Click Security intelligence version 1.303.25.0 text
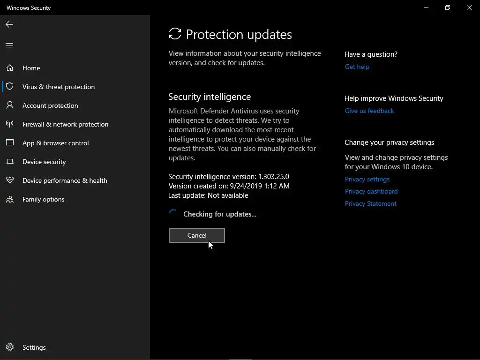 coord(229,177)
